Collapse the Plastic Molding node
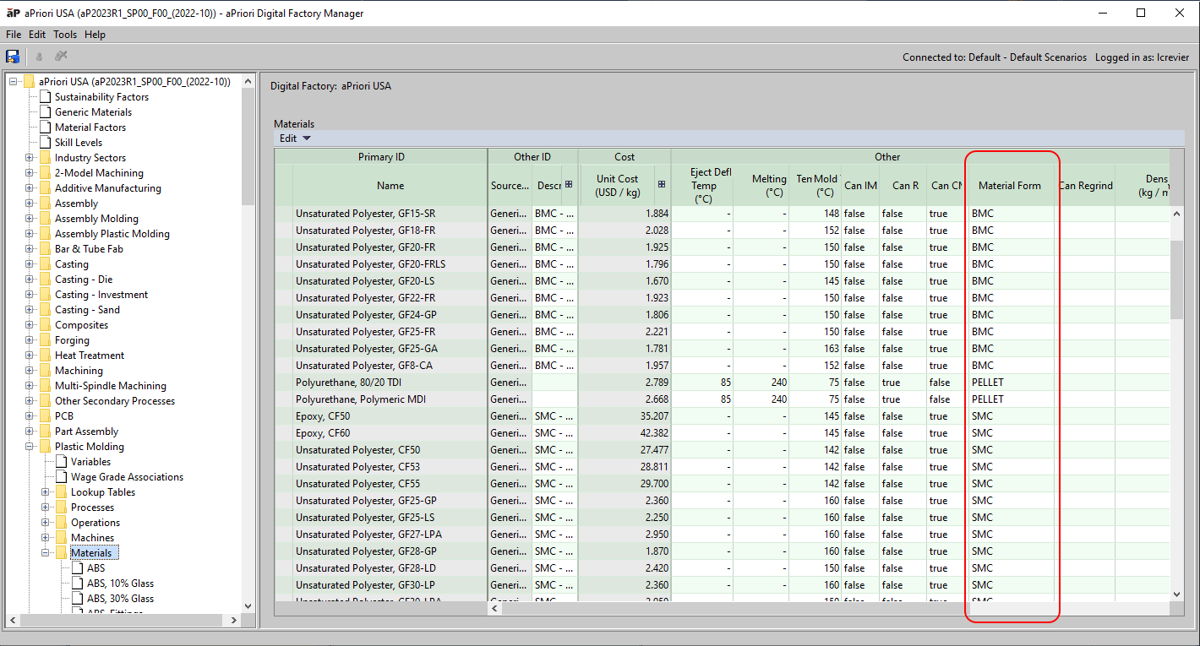 pos(30,447)
